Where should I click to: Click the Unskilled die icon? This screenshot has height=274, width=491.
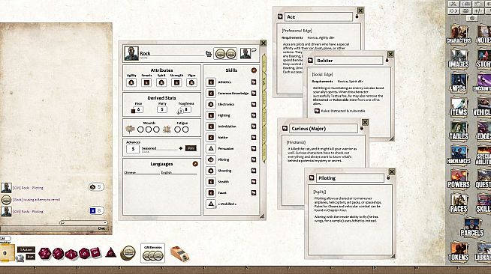pyautogui.click(x=211, y=204)
